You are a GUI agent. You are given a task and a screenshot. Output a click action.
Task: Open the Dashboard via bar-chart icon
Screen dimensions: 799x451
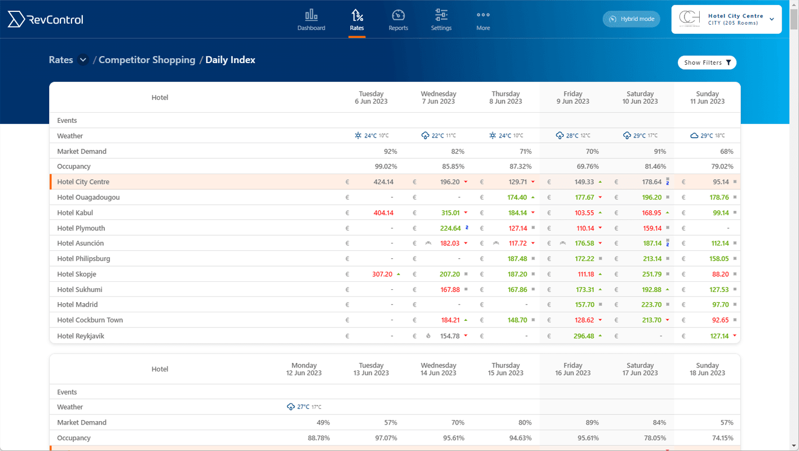(311, 15)
